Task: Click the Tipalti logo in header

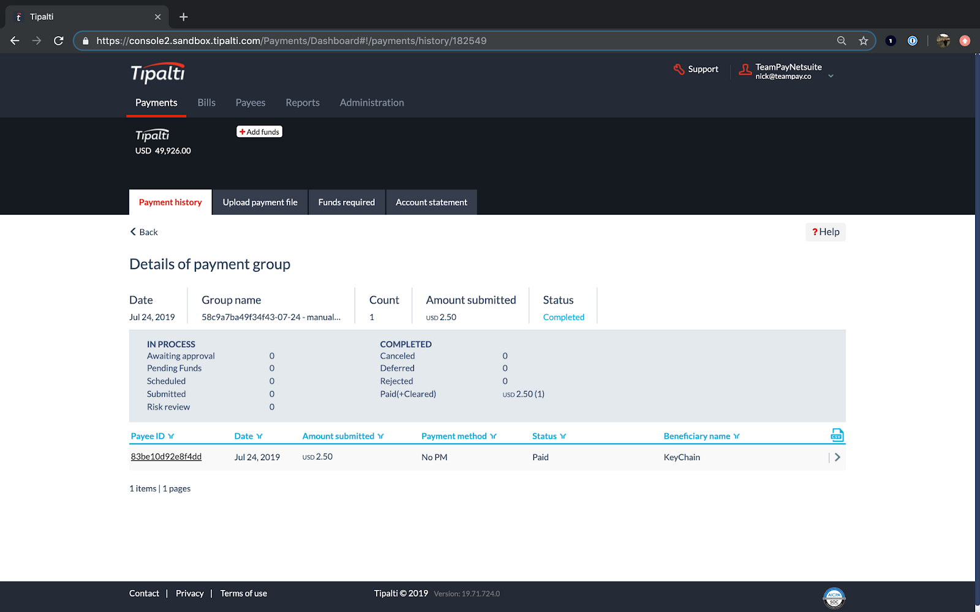Action: tap(158, 73)
